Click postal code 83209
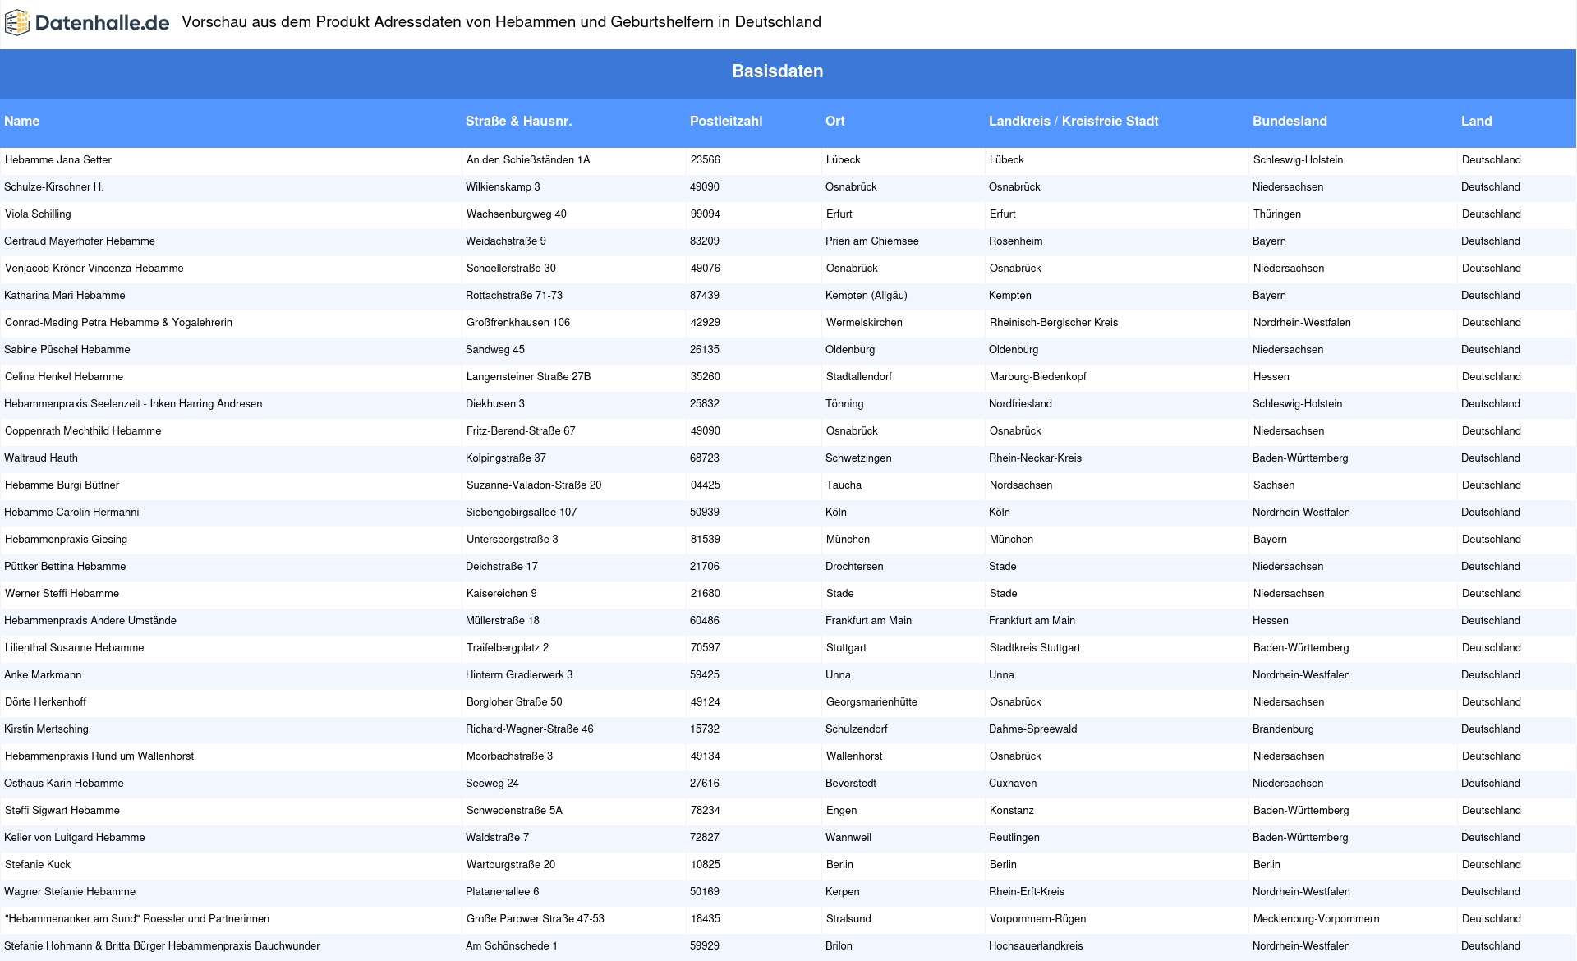1577x961 pixels. click(705, 241)
